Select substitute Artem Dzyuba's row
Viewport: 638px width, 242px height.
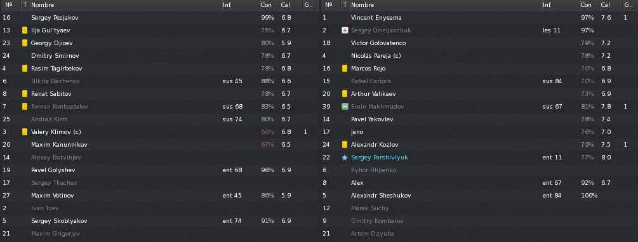tap(479, 234)
